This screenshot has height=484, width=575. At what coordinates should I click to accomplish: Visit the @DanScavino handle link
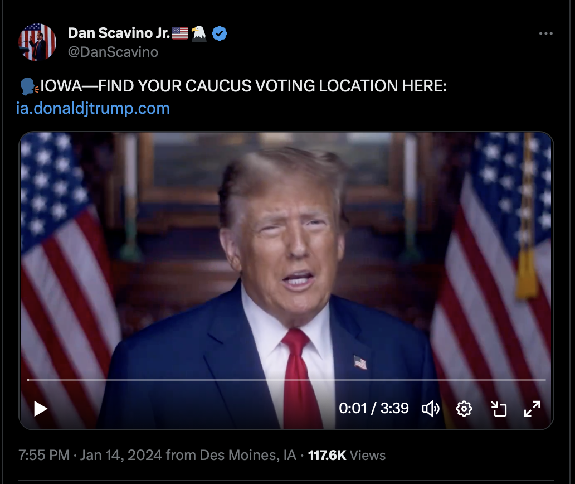point(113,52)
